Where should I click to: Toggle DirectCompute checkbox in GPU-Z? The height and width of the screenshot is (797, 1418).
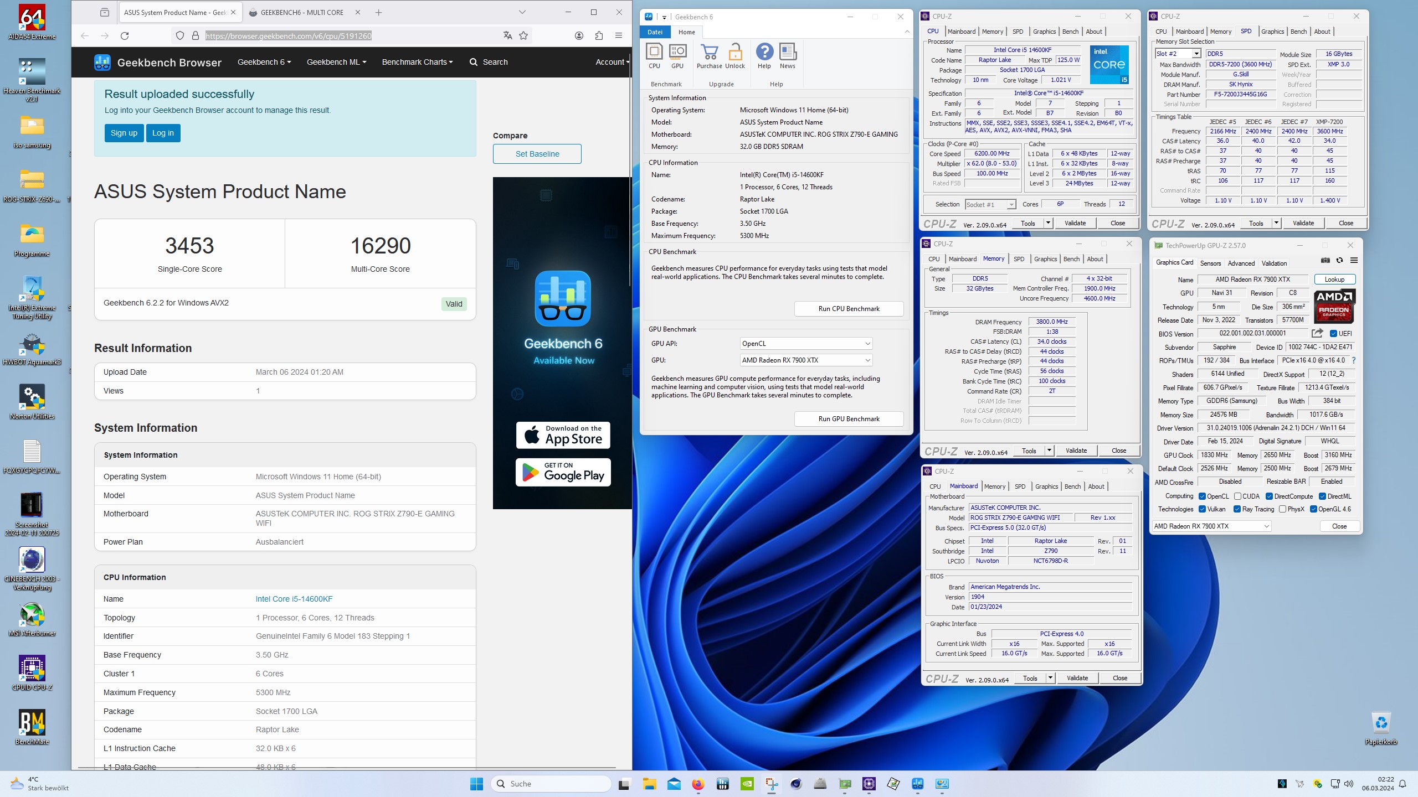(1269, 496)
